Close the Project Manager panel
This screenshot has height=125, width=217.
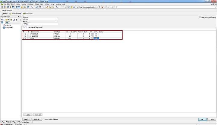click(x=20, y=17)
